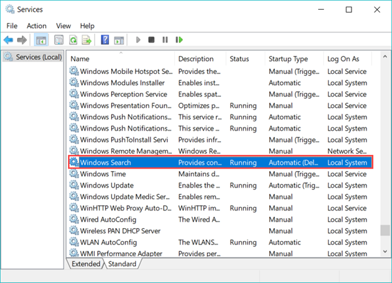Screen dimensions: 392x283
Task: Click the vertical scrollbar thumb
Action: point(385,230)
